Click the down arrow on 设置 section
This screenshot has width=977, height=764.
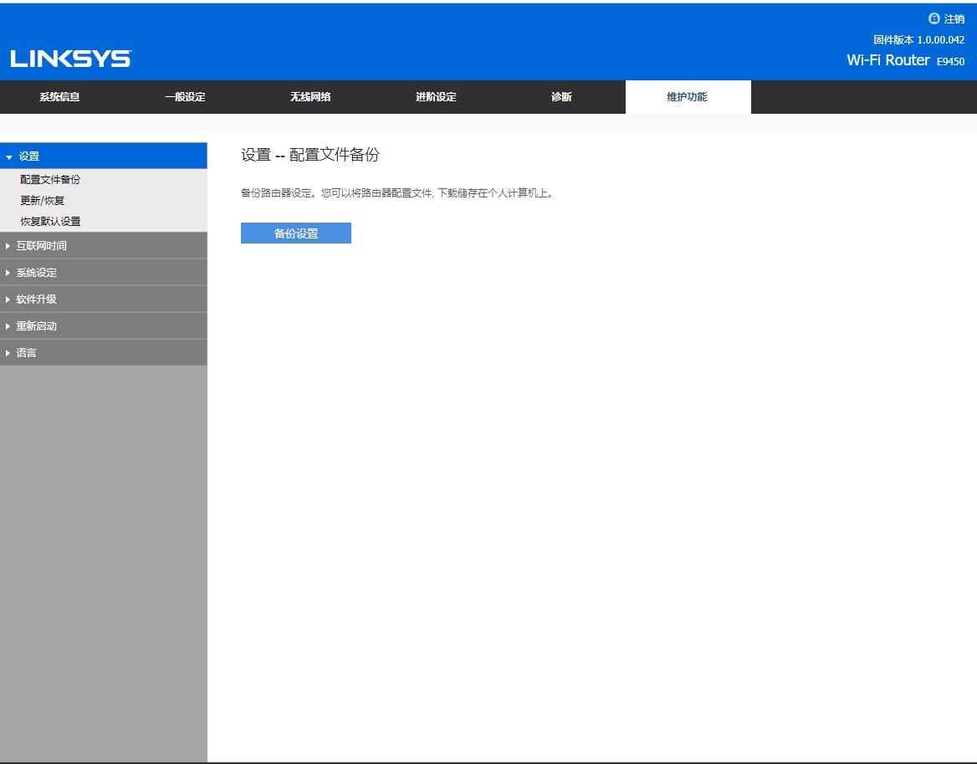click(x=9, y=156)
